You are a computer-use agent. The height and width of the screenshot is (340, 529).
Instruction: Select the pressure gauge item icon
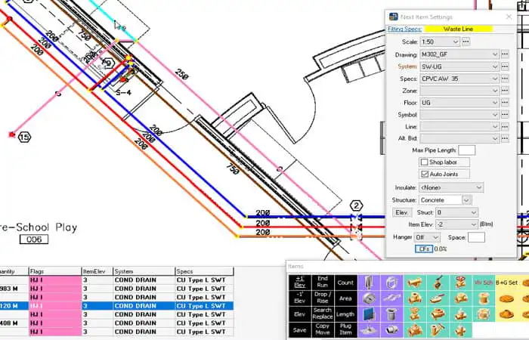click(x=369, y=298)
